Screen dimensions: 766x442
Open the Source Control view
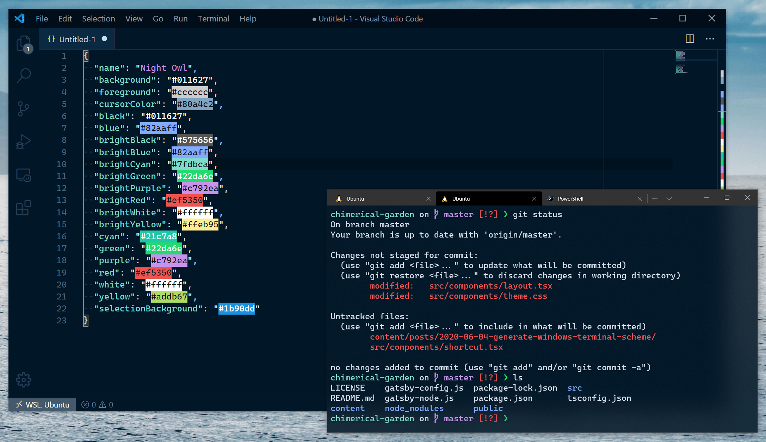23,109
